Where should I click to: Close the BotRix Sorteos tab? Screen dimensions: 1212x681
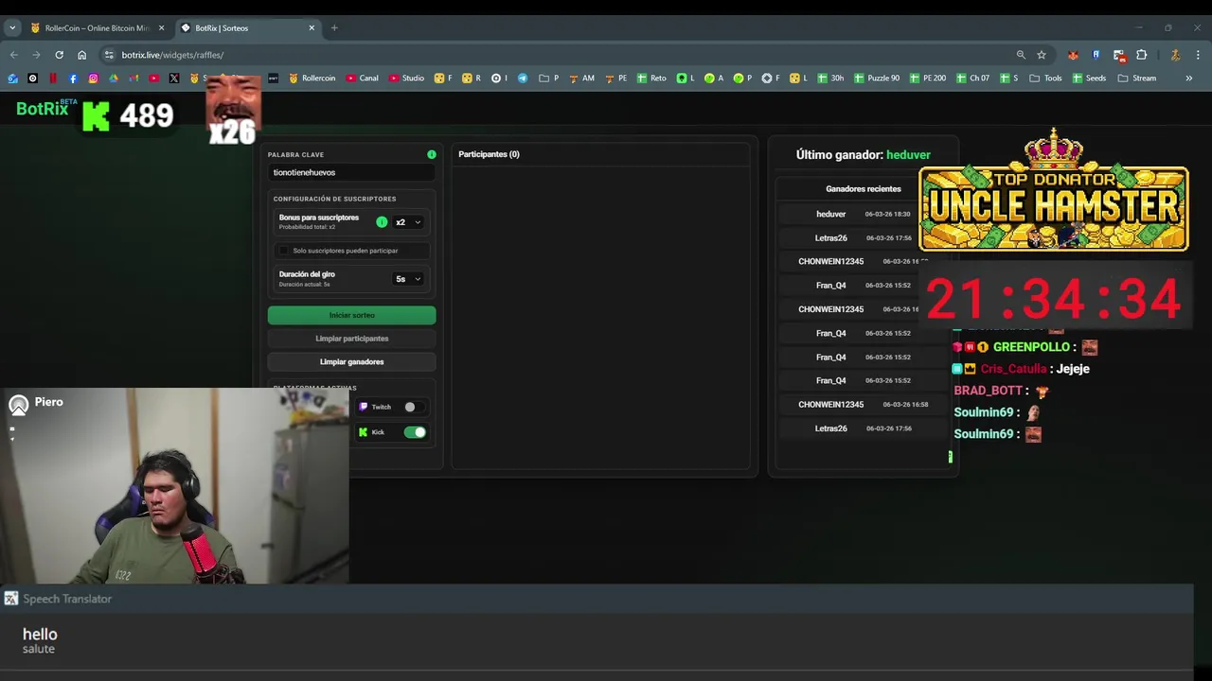312,27
